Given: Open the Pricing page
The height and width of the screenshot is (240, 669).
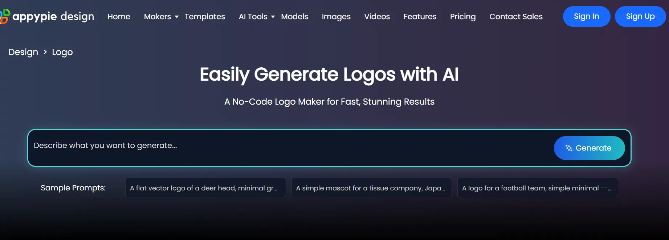Looking at the screenshot, I should tap(462, 17).
